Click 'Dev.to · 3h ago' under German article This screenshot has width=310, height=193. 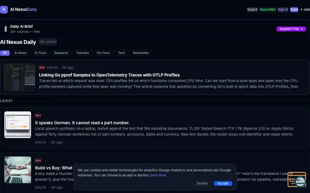49,142
